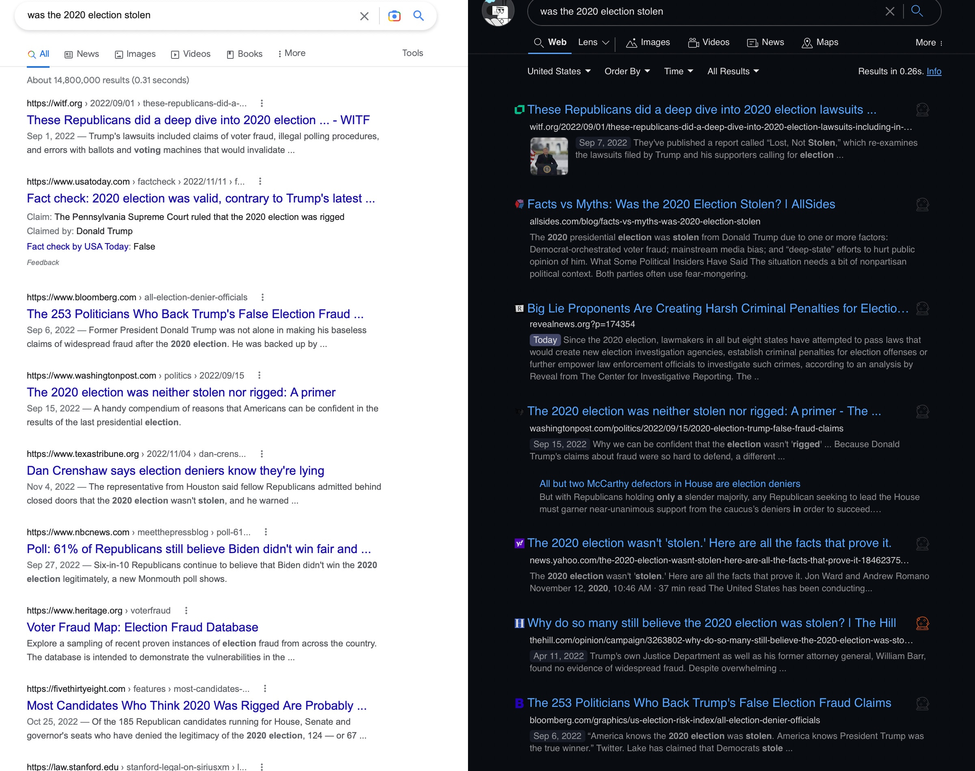Switch to the Google Images tab
Image resolution: width=975 pixels, height=771 pixels.
pyautogui.click(x=135, y=54)
